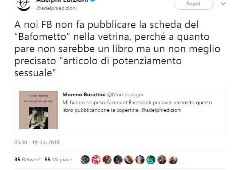The height and width of the screenshot is (170, 241).
Task: Open the fourth liker's dark avatar
Action: click(x=118, y=160)
